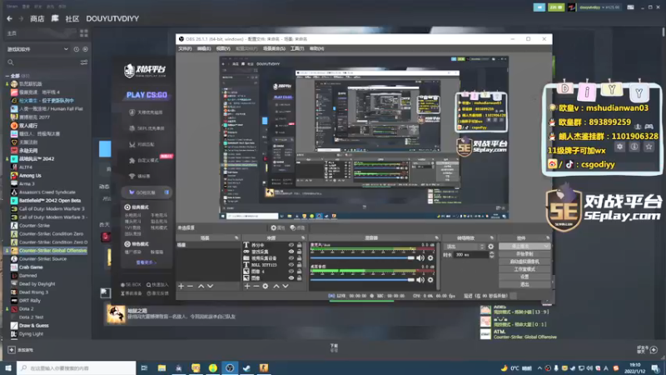Move source up in OBS Sources panel

[276, 286]
